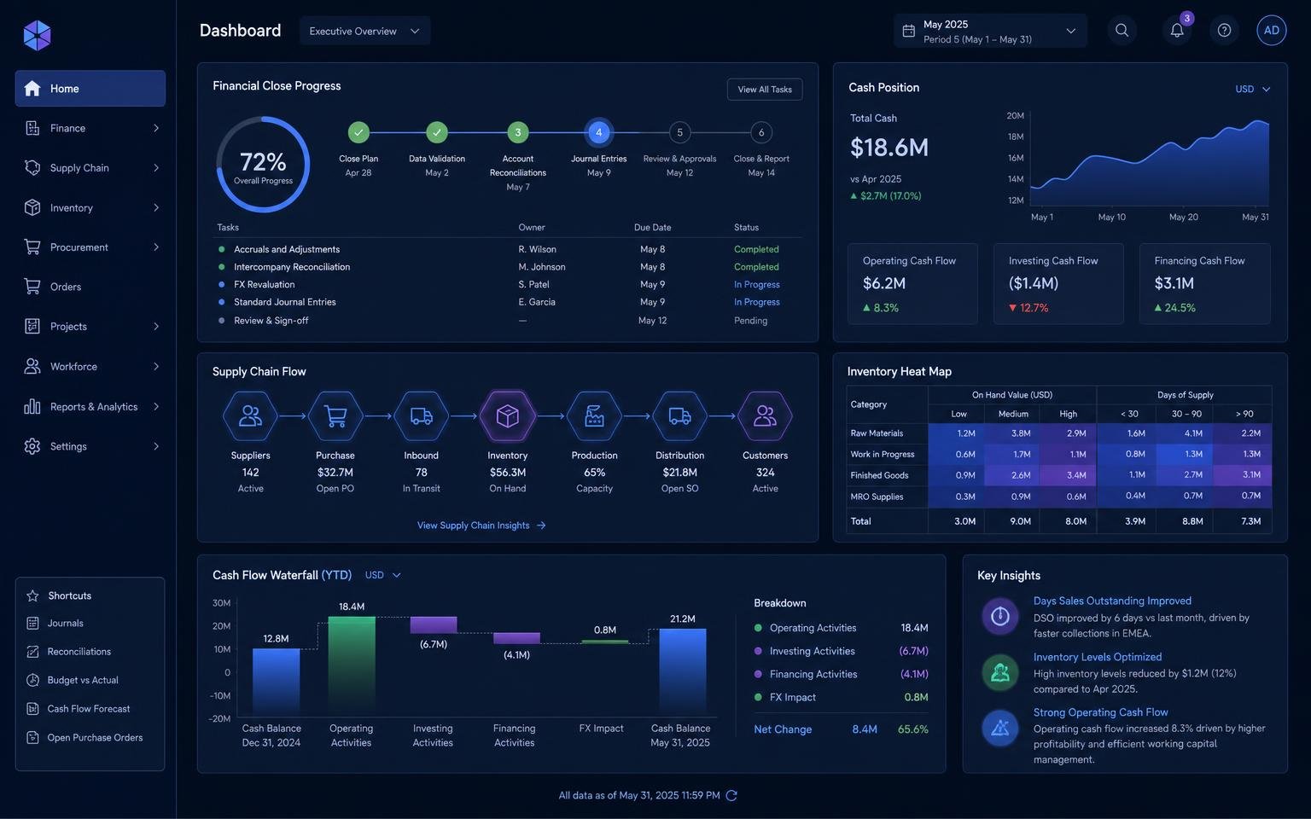
Task: Click the Purchase cart hexagon icon
Action: [x=335, y=416]
